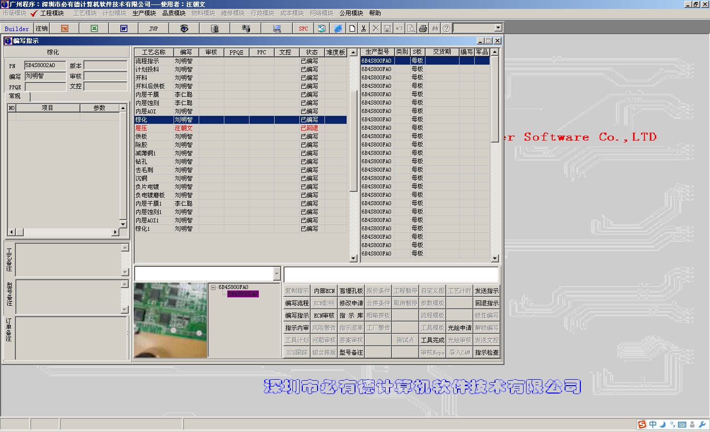Click the 回退指示 button
The width and height of the screenshot is (710, 432).
pyautogui.click(x=487, y=303)
